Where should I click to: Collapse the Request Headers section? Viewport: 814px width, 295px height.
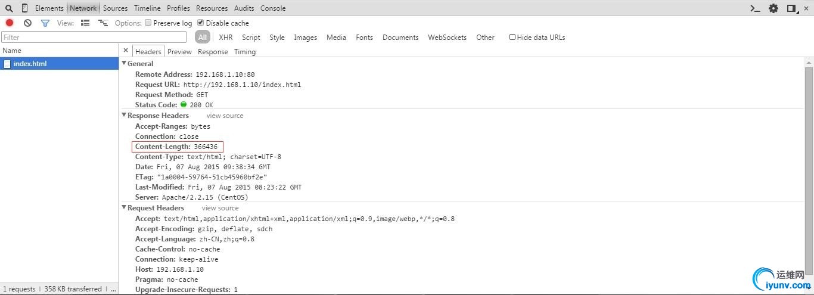pyautogui.click(x=124, y=207)
